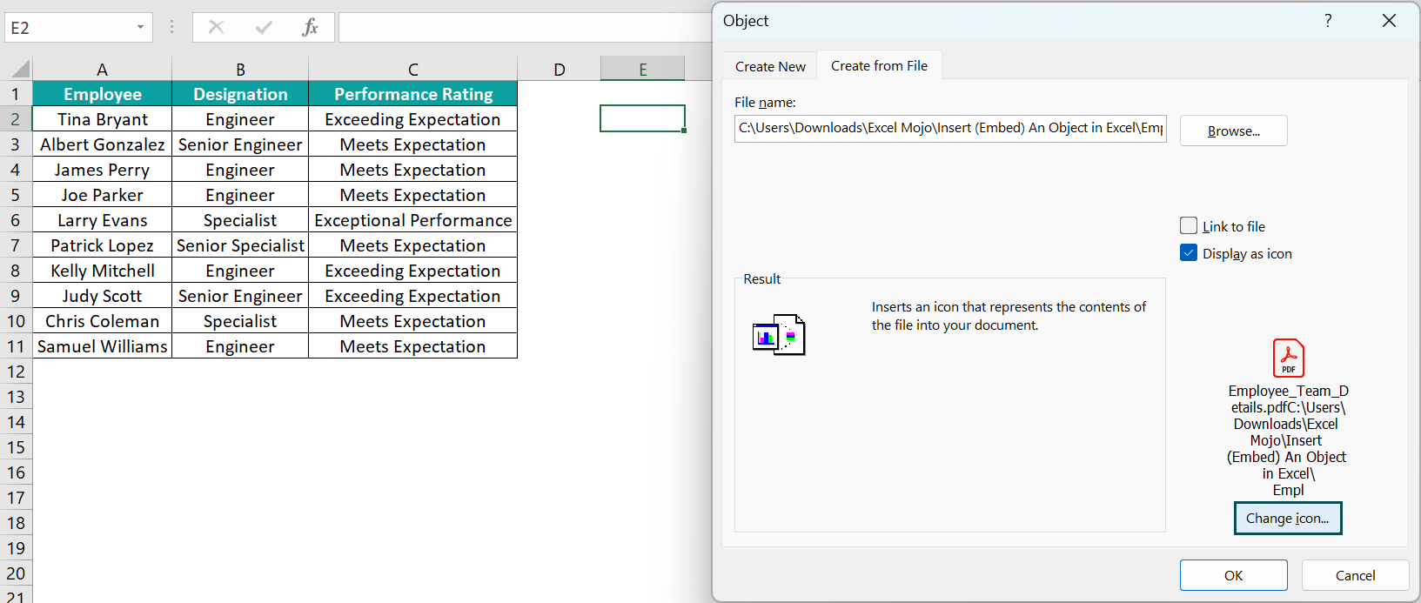
Task: Select row 1 header
Action: (16, 94)
